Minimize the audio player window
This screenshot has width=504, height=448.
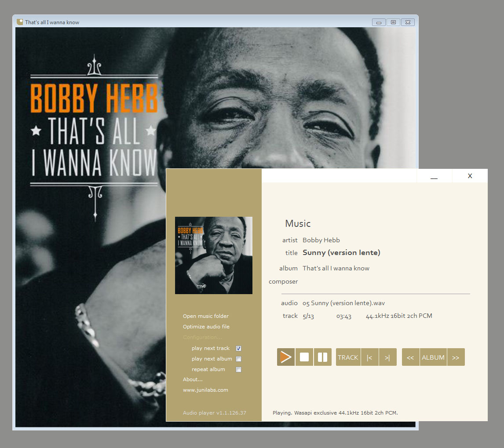(x=434, y=176)
